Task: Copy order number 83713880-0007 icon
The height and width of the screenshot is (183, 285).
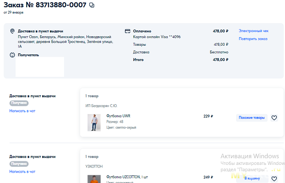Action: click(92, 5)
